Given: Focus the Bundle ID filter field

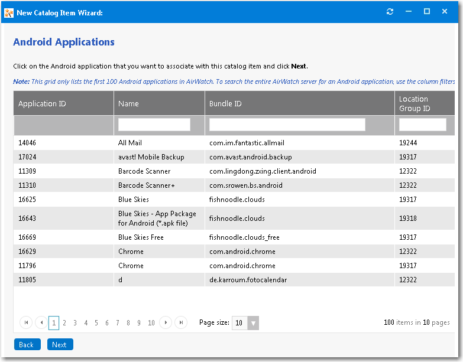Looking at the screenshot, I should coord(287,125).
